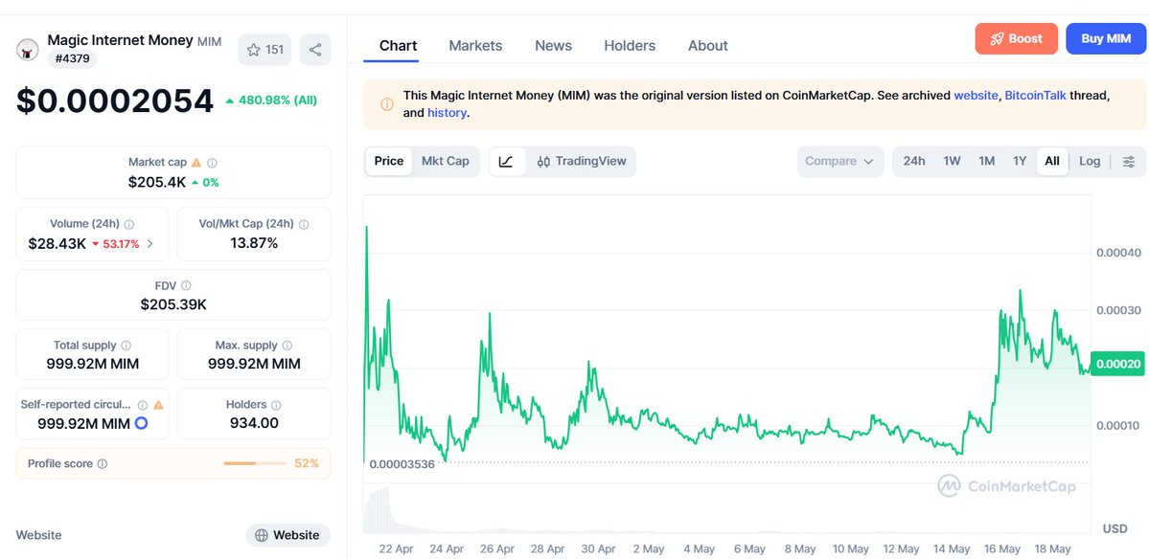Image resolution: width=1149 pixels, height=559 pixels.
Task: Open the Compare dropdown
Action: [839, 161]
